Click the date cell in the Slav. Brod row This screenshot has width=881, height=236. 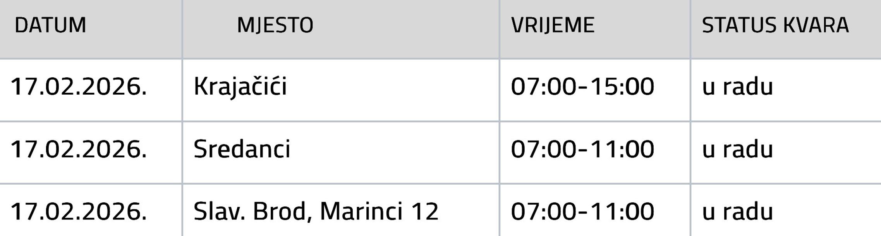click(79, 212)
